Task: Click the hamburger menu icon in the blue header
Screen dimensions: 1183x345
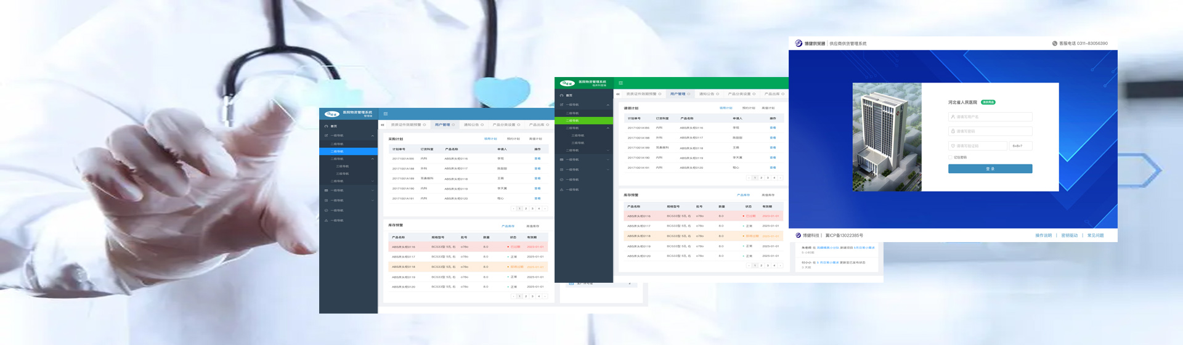Action: tap(386, 114)
